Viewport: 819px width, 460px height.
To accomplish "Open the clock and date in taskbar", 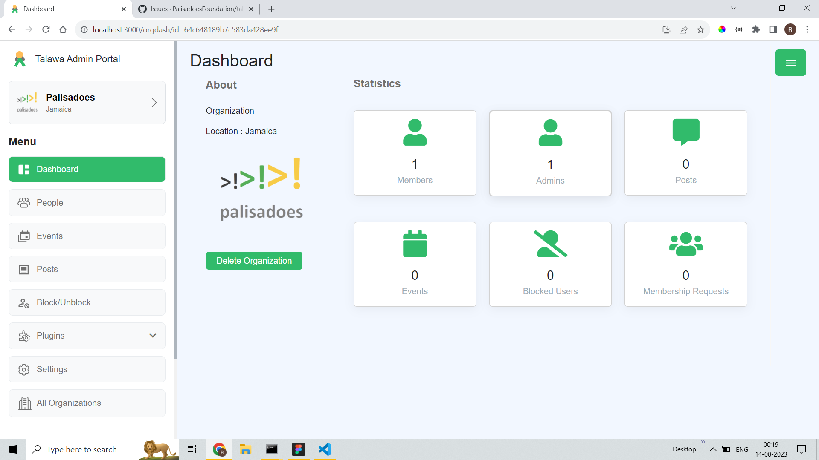I will (x=771, y=449).
